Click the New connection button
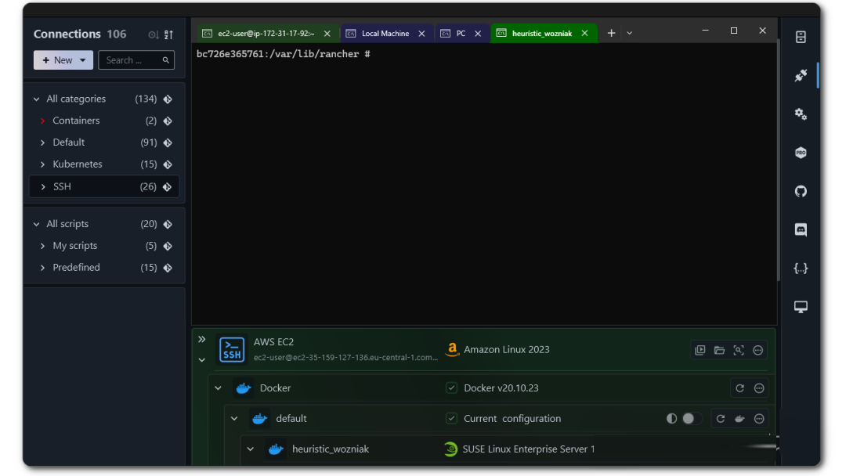Viewport: 846px width, 476px height. point(63,60)
